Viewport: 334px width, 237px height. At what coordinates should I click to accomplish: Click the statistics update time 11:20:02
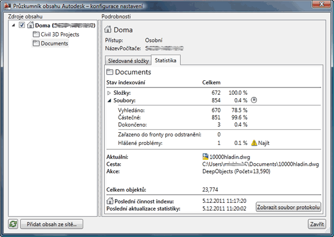coord(236,208)
